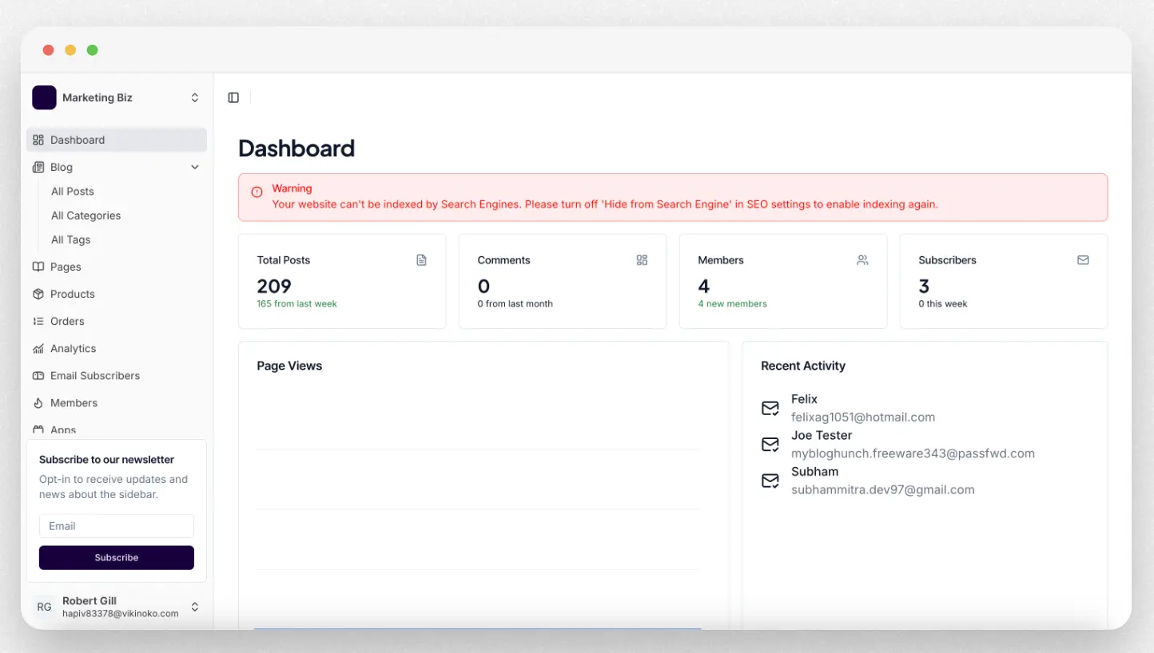1154x653 pixels.
Task: Click the Analytics chart icon
Action: click(x=38, y=348)
